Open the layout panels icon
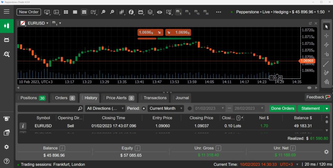Image resolution: width=333 pixels, height=168 pixels. 56,12
